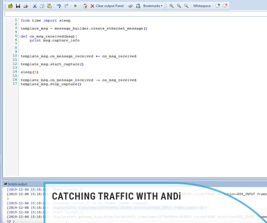267x223 pixels.
Task: Click the 'sleep(5)' line
Action: click(x=29, y=72)
